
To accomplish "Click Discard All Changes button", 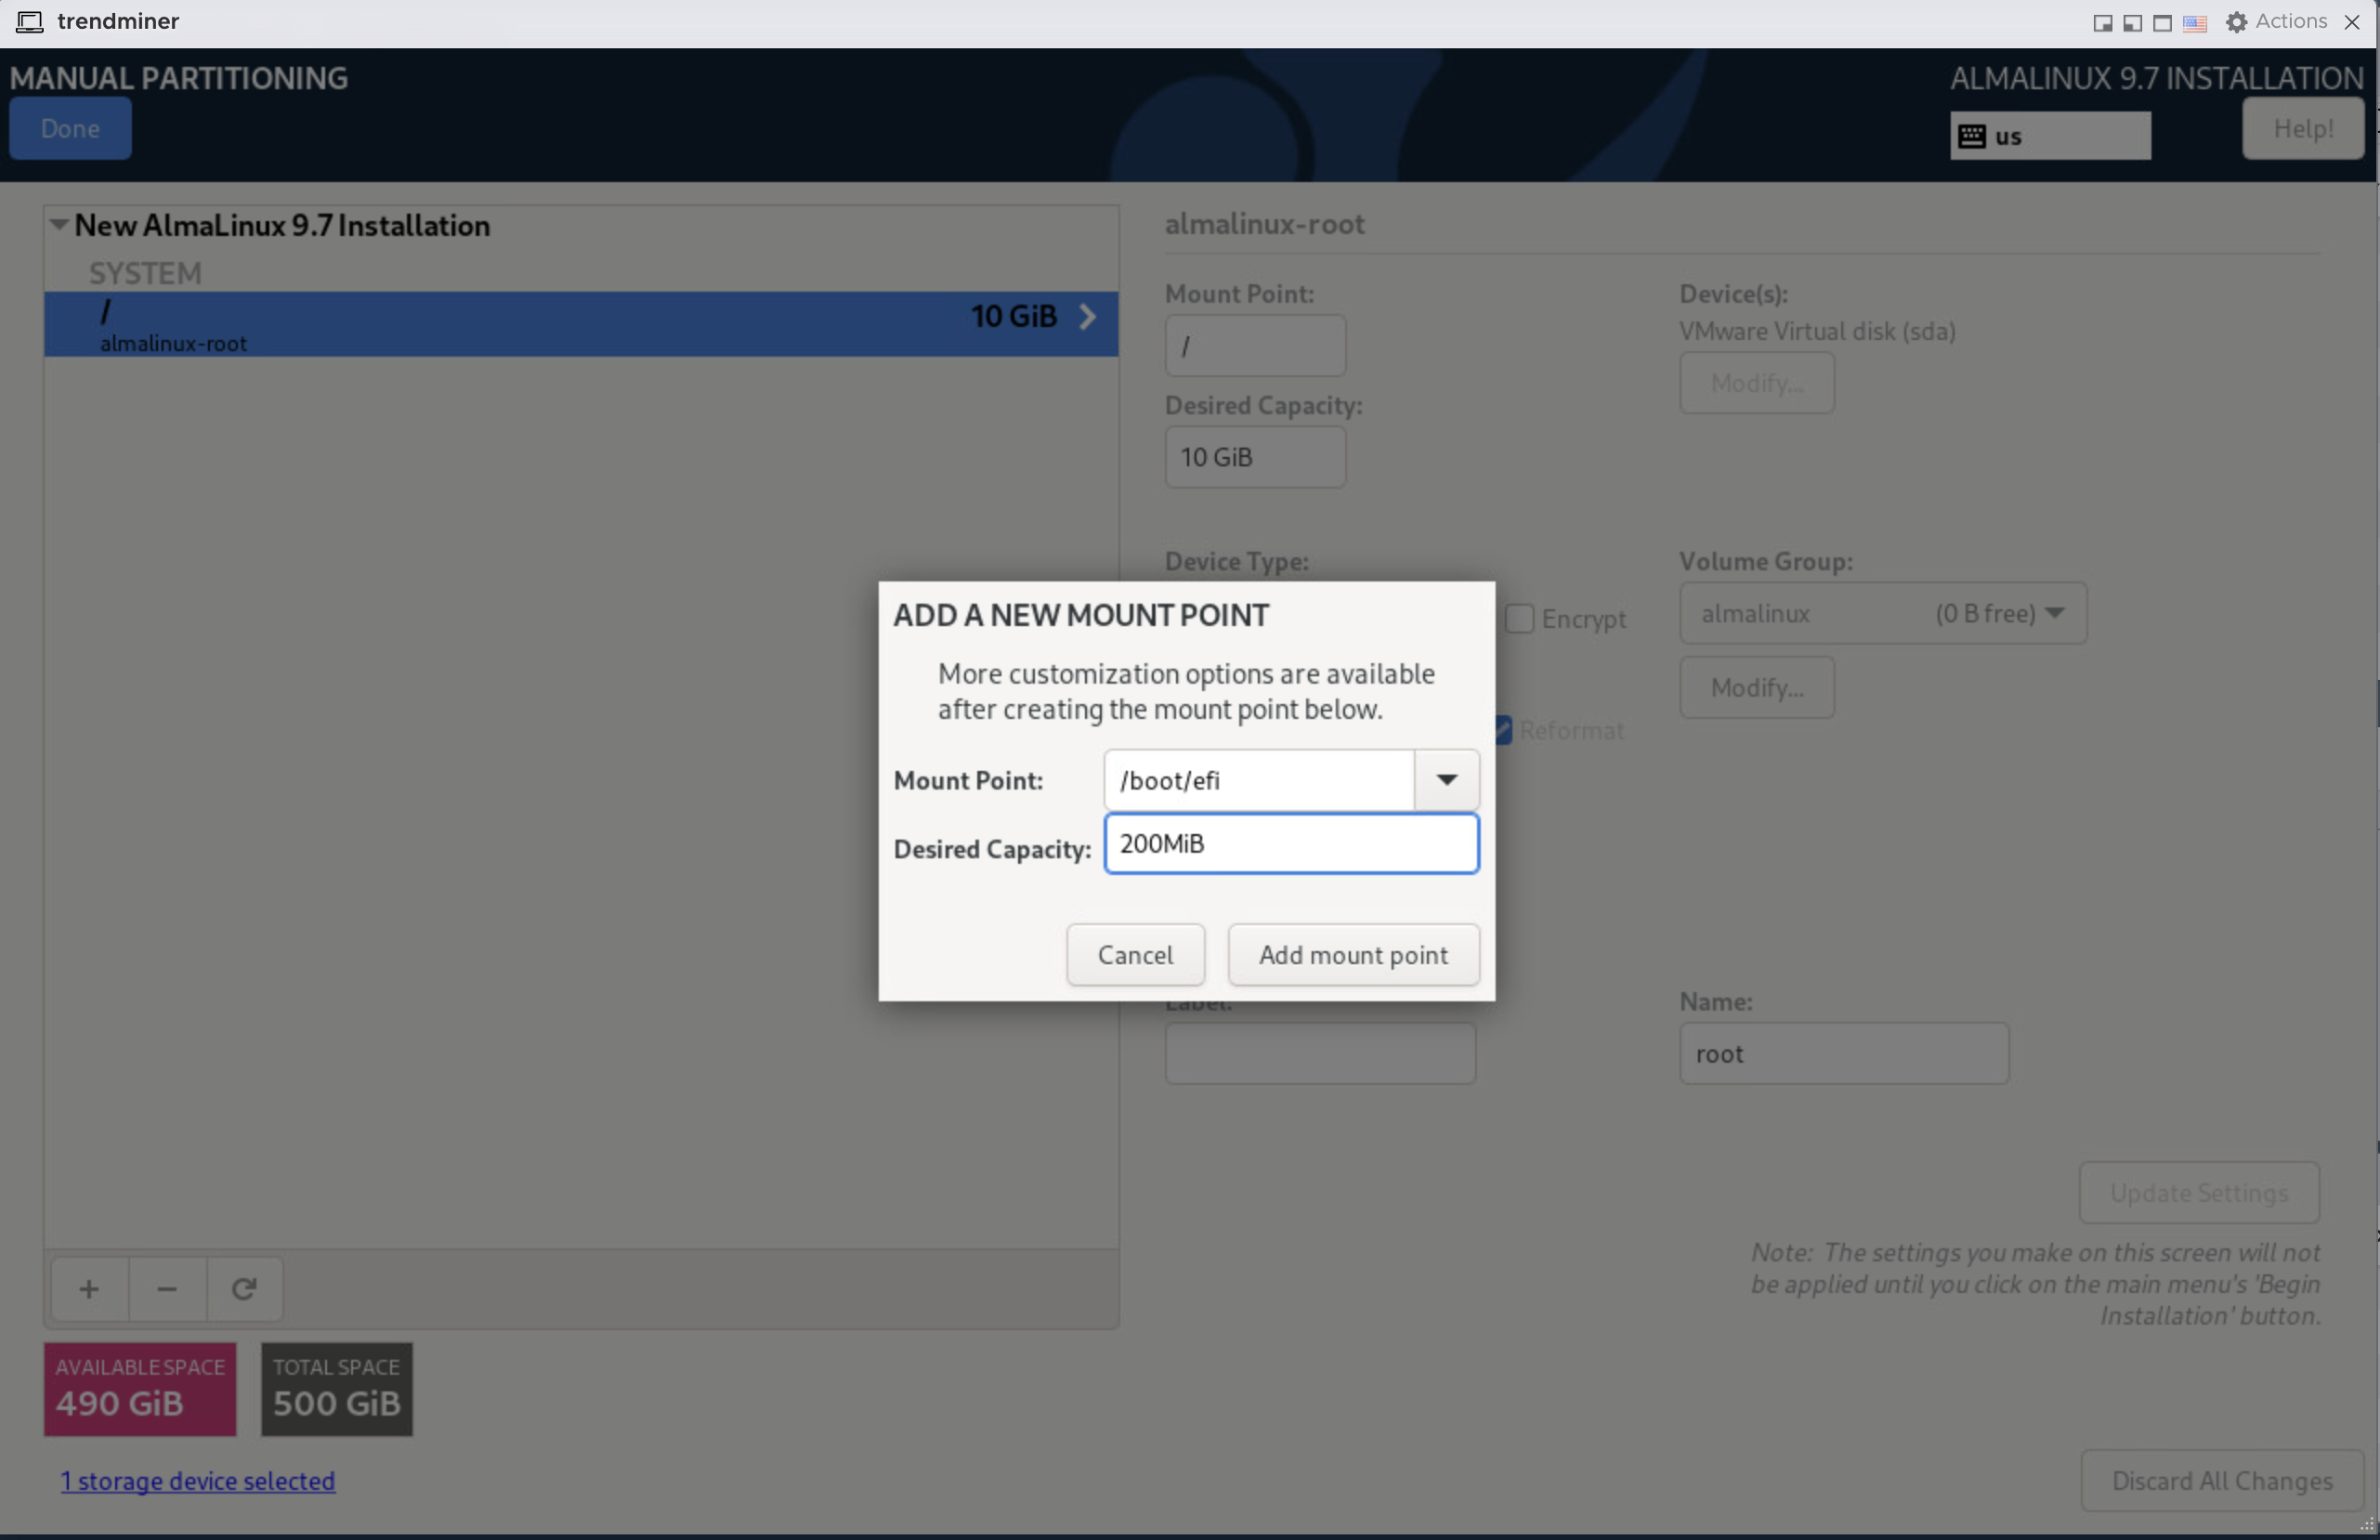I will click(x=2222, y=1480).
